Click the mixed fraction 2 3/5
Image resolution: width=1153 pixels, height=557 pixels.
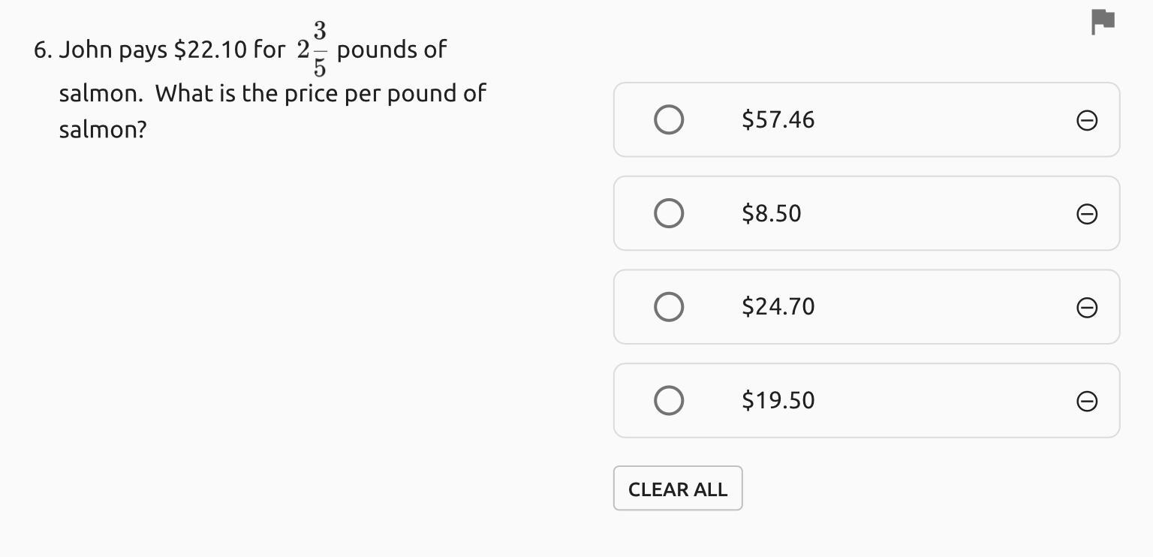pyautogui.click(x=312, y=50)
